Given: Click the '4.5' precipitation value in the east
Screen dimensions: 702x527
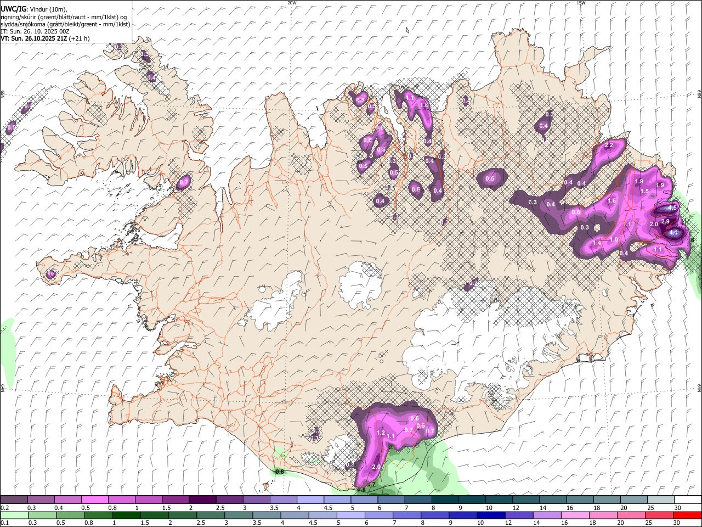Looking at the screenshot, I should 672,208.
